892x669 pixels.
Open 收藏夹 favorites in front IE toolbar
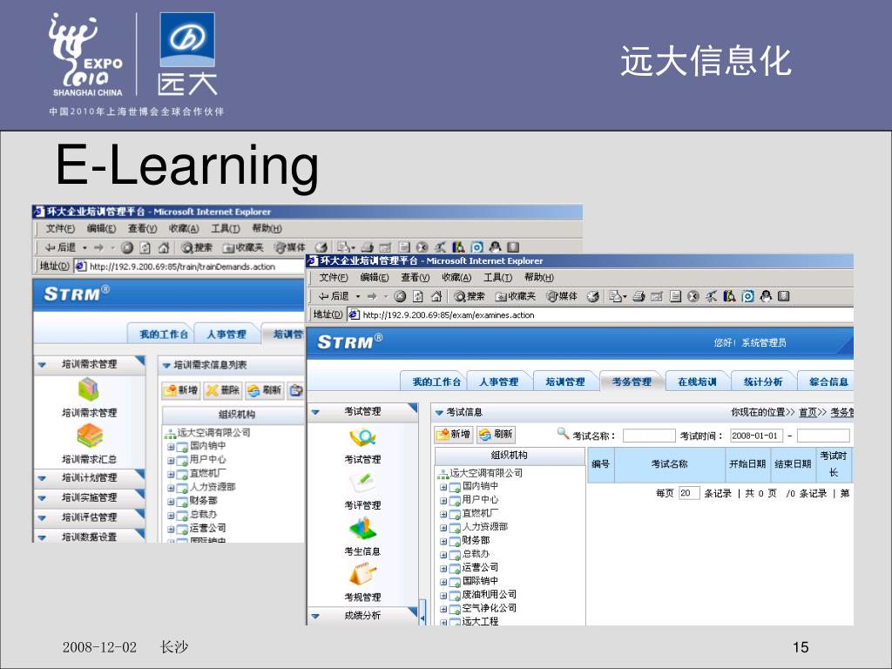pos(516,296)
